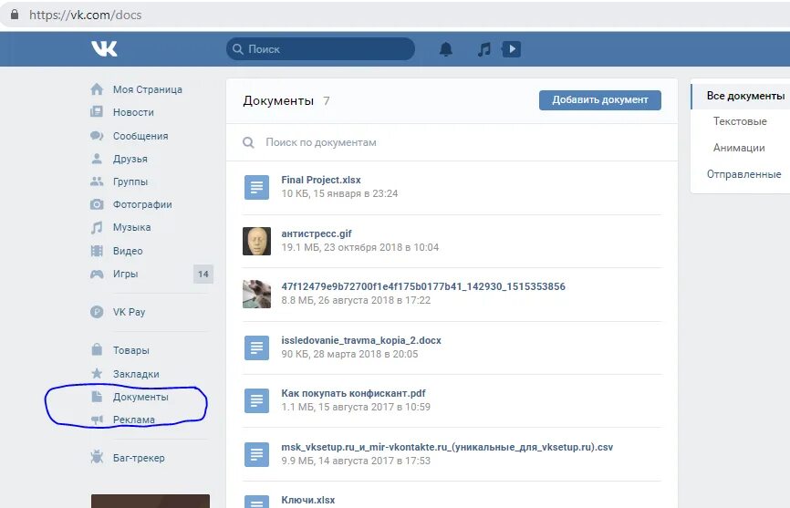Image resolution: width=790 pixels, height=508 pixels.
Task: Click the star icon beside Закладки
Action: [x=97, y=374]
